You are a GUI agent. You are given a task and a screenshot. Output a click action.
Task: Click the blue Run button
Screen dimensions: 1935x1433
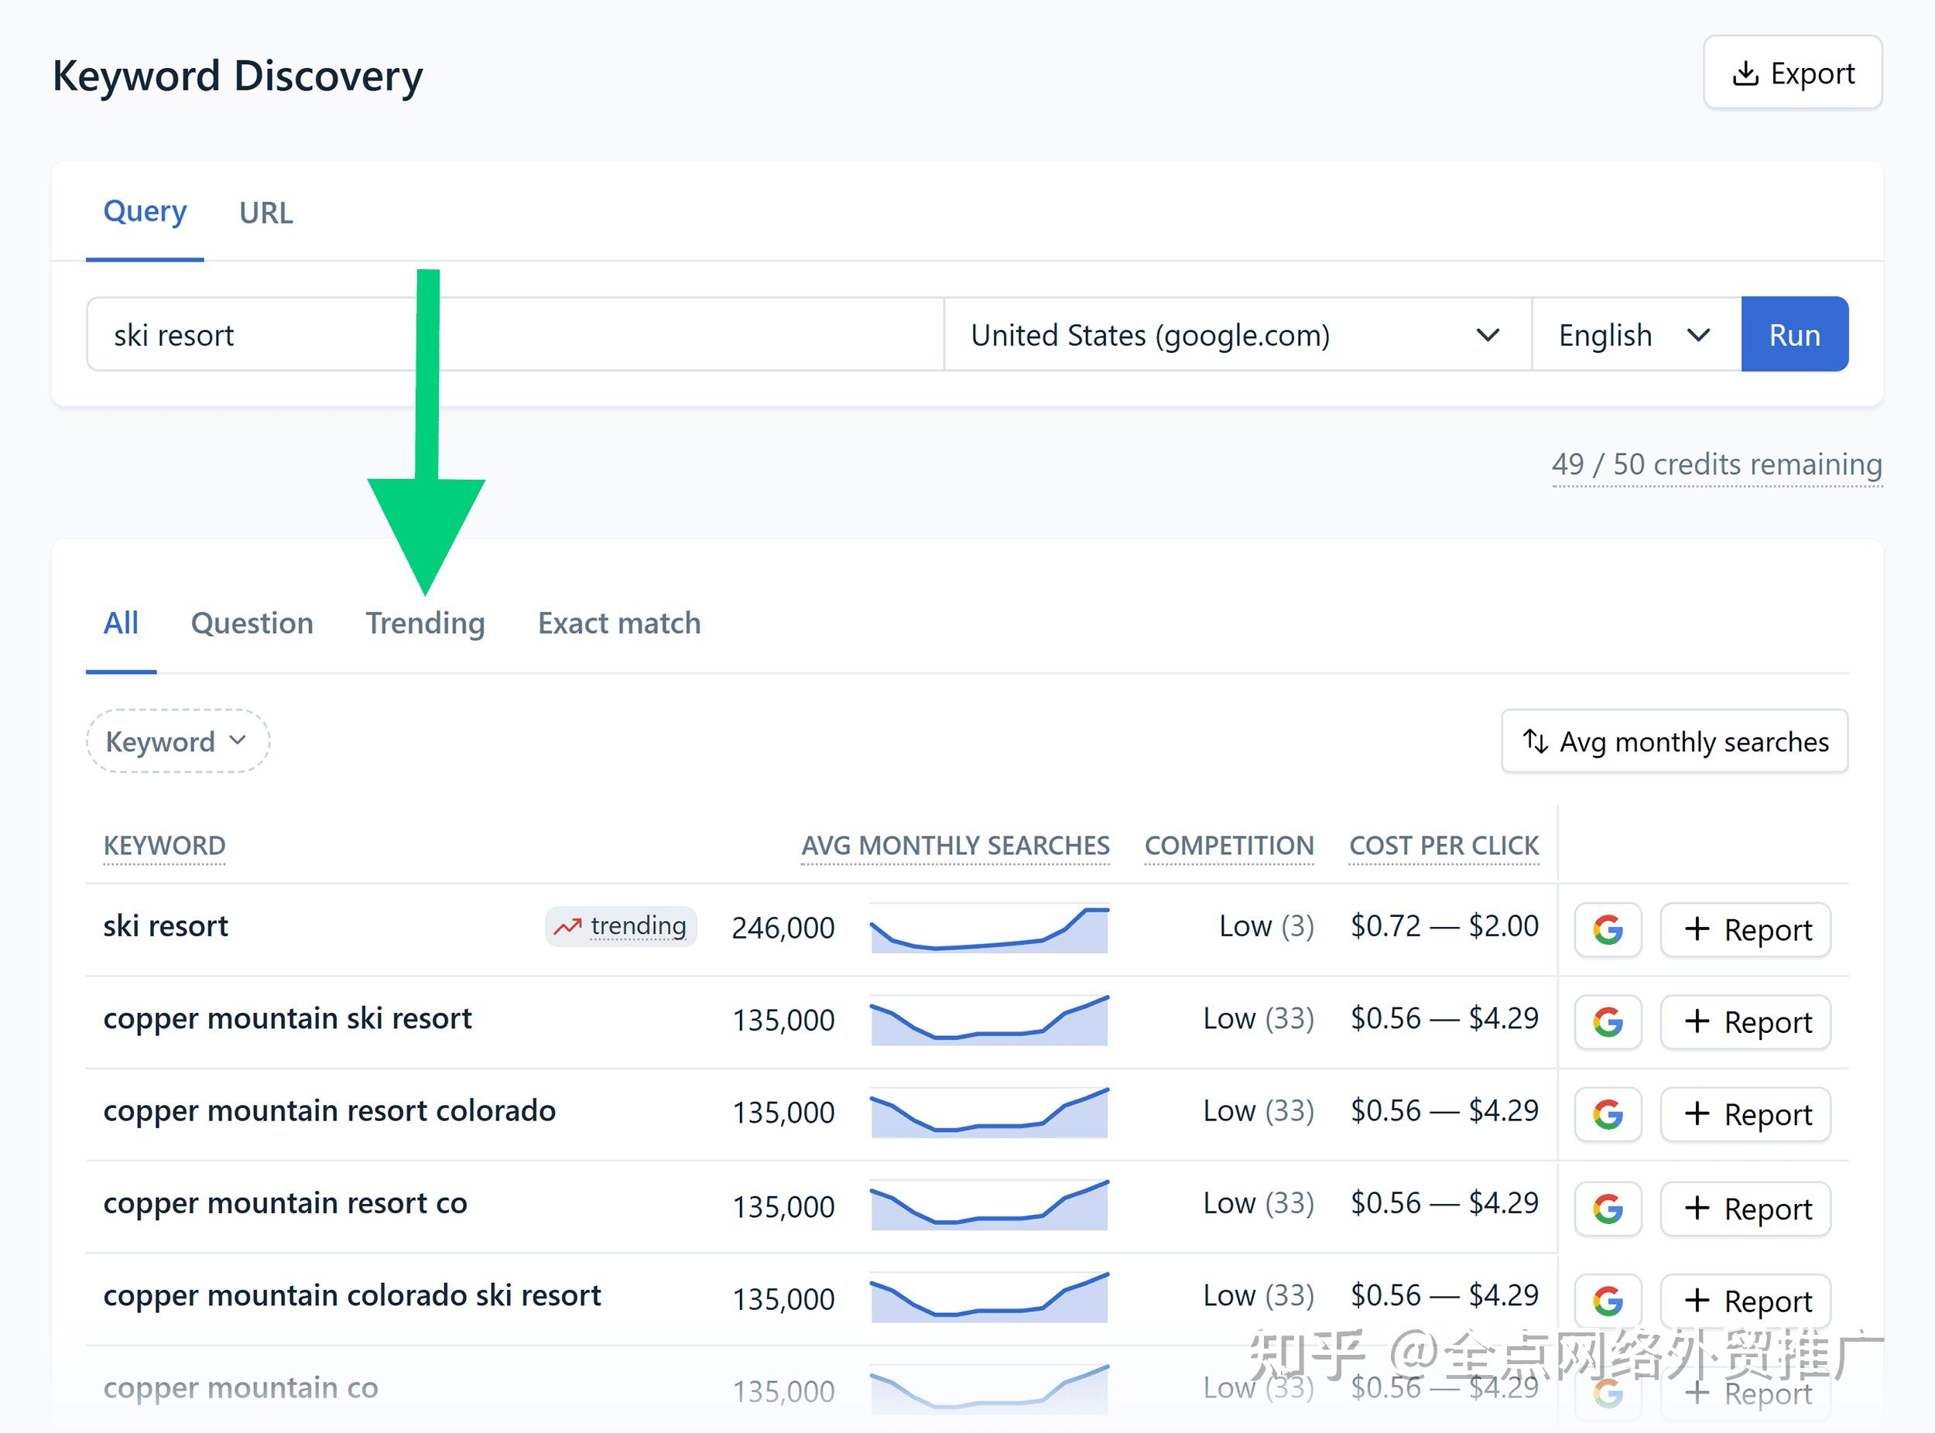[x=1794, y=335]
